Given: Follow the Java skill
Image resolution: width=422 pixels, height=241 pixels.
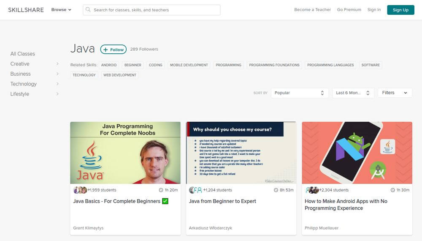Looking at the screenshot, I should click(x=113, y=49).
